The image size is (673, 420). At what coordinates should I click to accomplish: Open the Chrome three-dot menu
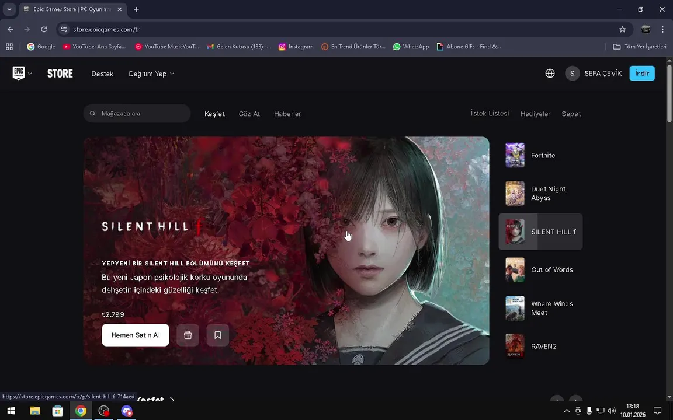pos(662,29)
